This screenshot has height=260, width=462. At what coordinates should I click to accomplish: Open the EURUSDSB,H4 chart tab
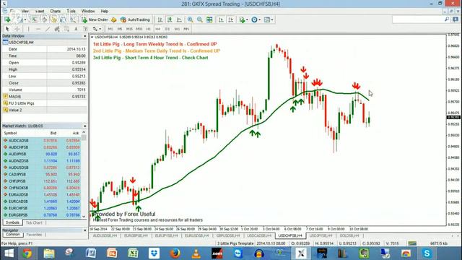pos(196,235)
